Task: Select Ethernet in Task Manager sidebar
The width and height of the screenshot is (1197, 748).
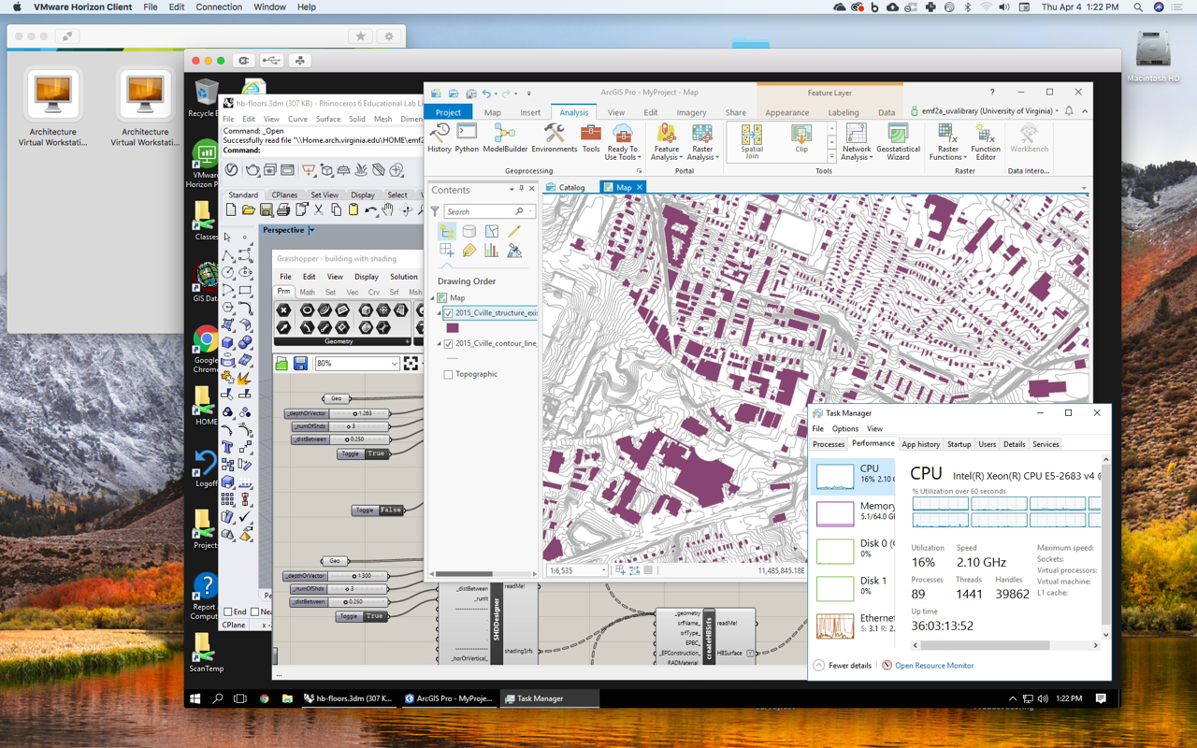Action: pos(855,624)
